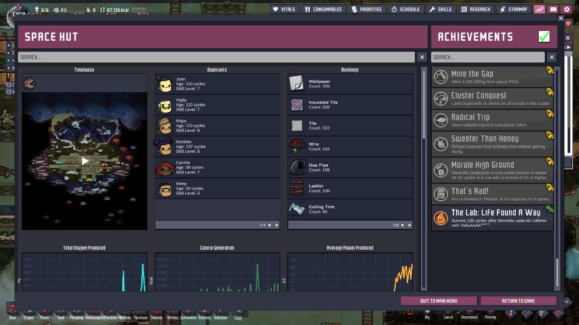579x325 pixels.
Task: Select duplicant Jean portrait
Action: pos(164,84)
